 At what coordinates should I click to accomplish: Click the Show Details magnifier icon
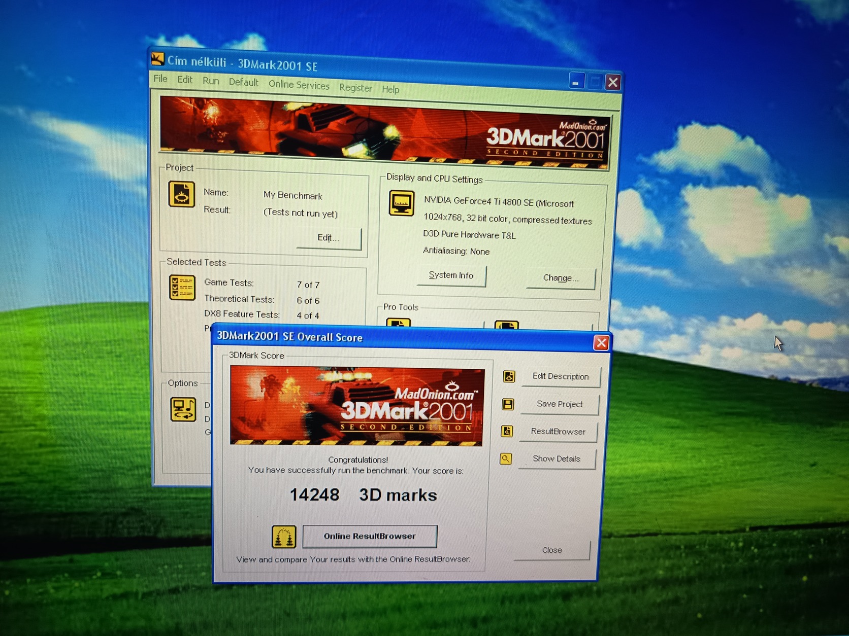[506, 458]
